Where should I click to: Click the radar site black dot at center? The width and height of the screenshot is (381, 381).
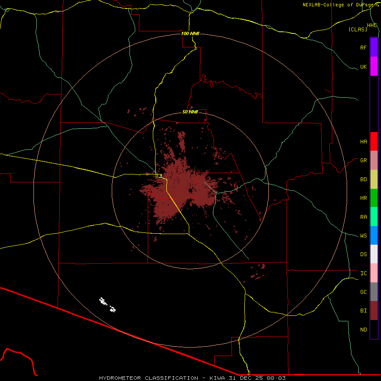190,190
